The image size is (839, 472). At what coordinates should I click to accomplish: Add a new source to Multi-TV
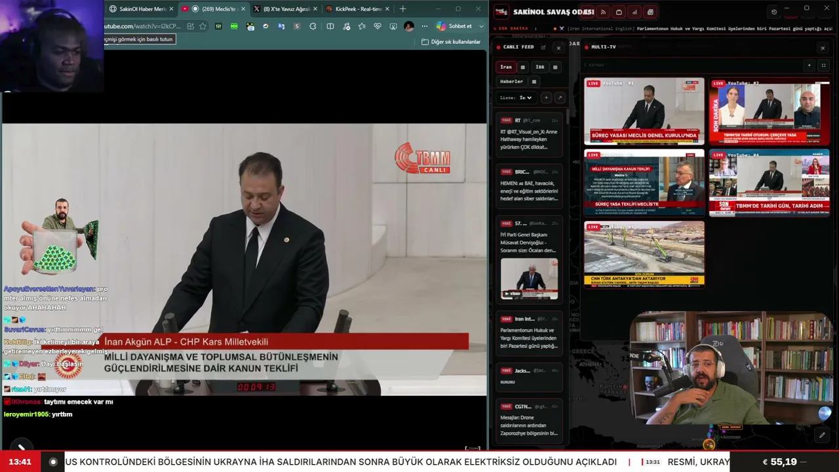810,65
